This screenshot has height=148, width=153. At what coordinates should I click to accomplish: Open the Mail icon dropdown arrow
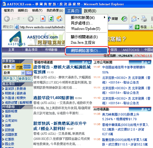tap(138, 19)
